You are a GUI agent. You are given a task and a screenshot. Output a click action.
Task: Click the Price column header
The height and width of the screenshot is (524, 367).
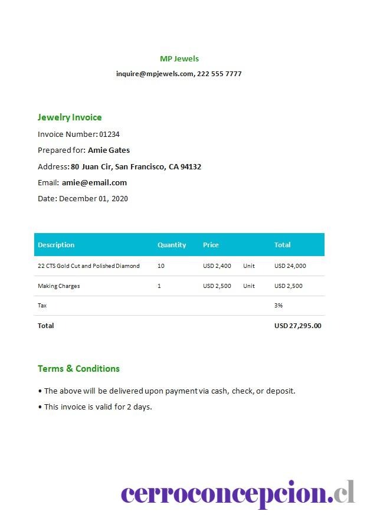211,245
